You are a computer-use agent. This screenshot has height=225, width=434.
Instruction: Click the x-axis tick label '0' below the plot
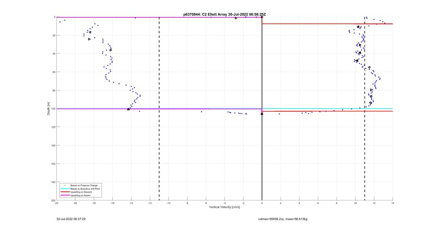coord(262,203)
